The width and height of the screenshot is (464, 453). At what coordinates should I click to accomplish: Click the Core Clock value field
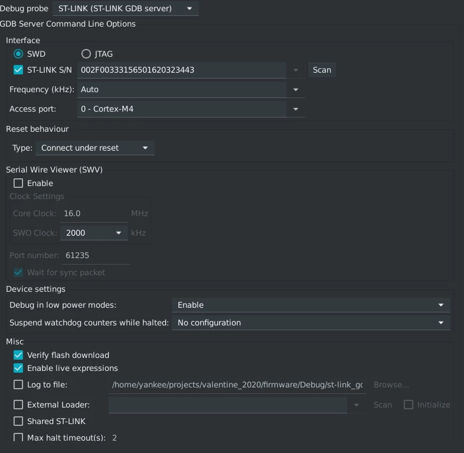pyautogui.click(x=94, y=213)
